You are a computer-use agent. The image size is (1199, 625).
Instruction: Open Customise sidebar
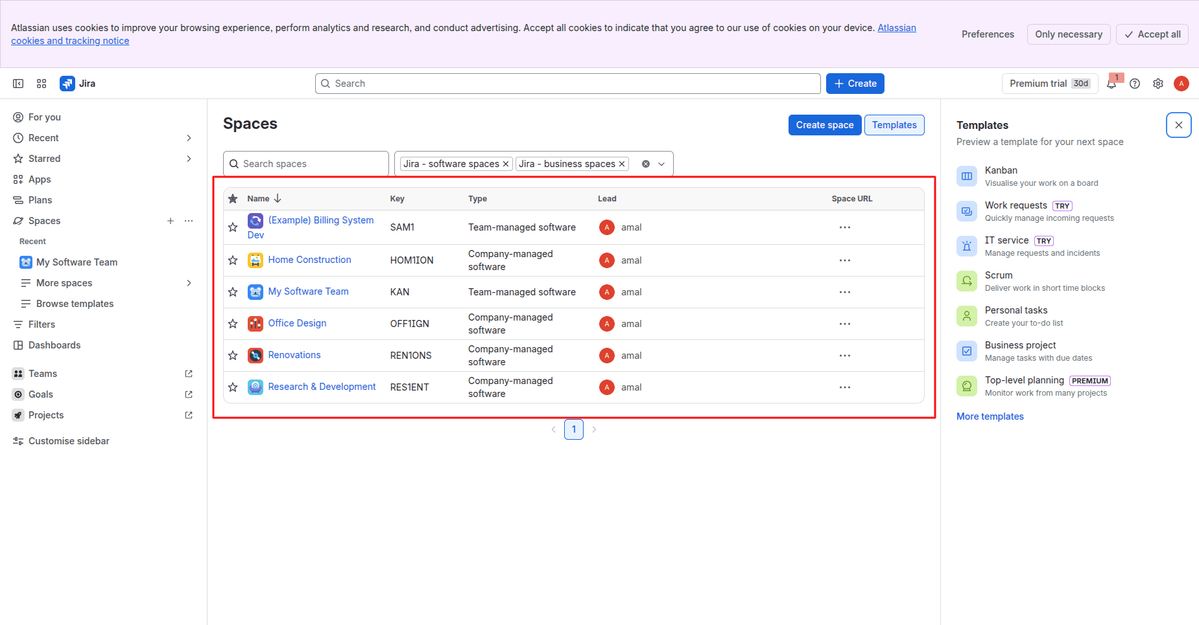[103, 441]
